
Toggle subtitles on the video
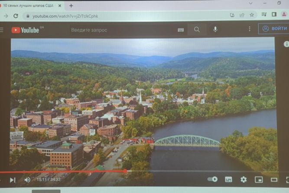[228, 179]
